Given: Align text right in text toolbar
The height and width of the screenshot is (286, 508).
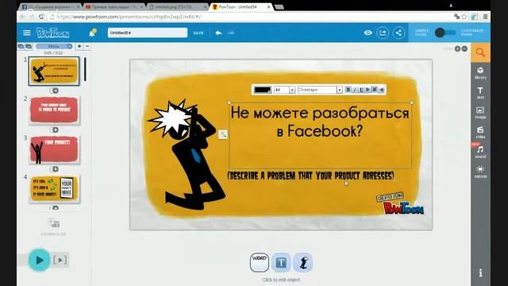Looking at the screenshot, I should pyautogui.click(x=368, y=90).
